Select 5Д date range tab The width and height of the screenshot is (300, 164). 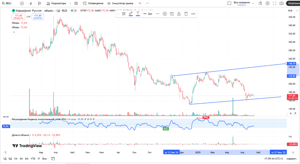[x=10, y=159]
